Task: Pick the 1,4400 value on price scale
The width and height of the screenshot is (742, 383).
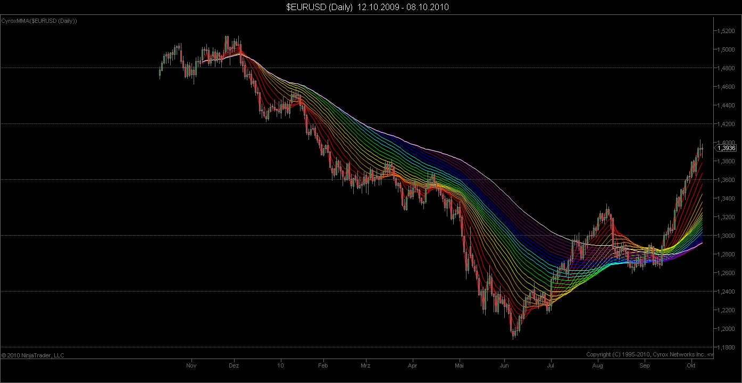Action: pos(726,105)
